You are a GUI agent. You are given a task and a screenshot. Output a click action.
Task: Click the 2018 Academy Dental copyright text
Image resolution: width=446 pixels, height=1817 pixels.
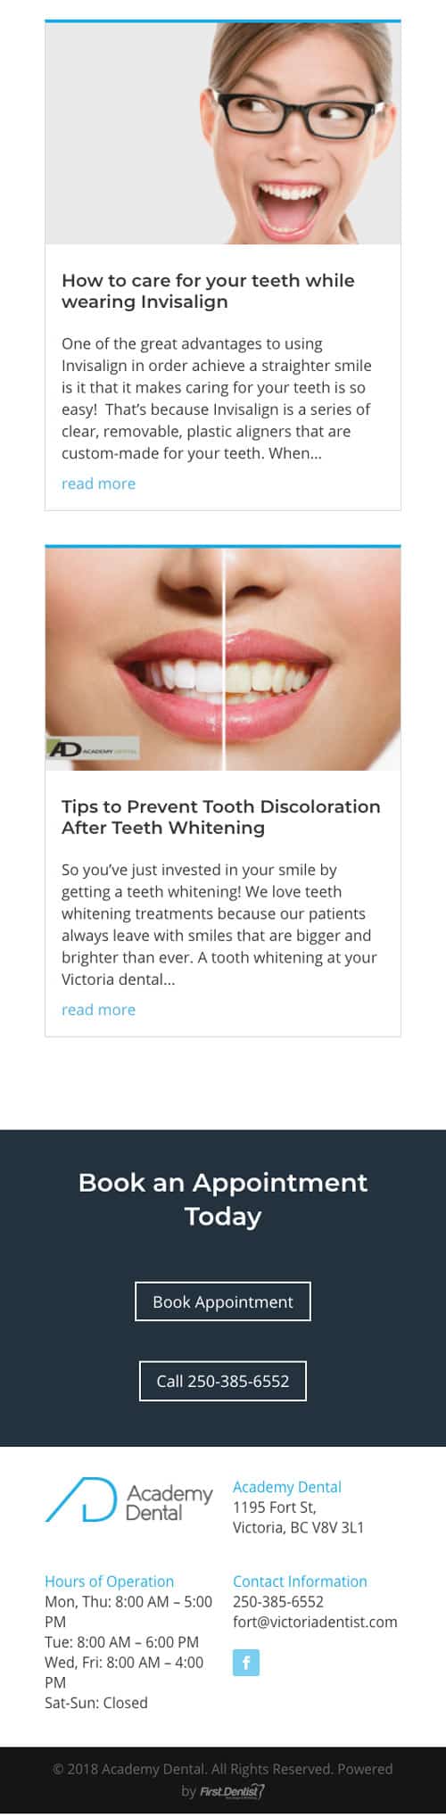(222, 1769)
